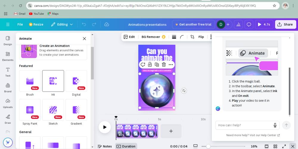Click the BG Remover button
The width and height of the screenshot is (298, 149).
153,37
